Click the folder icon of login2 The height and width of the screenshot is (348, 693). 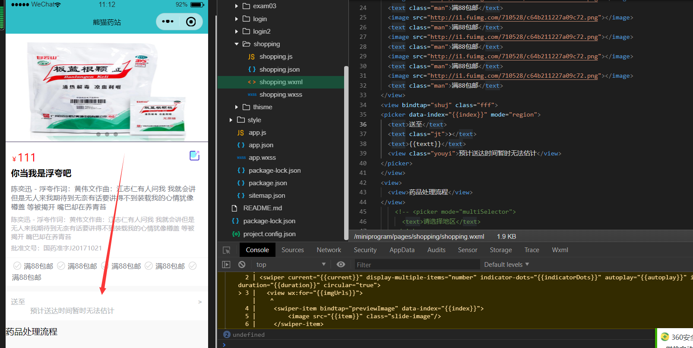[246, 31]
